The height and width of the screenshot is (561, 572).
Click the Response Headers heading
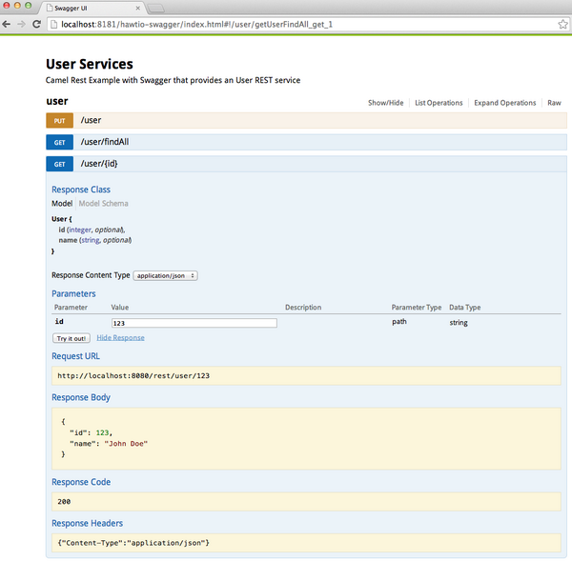[x=87, y=523]
